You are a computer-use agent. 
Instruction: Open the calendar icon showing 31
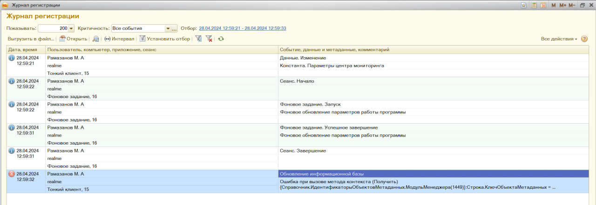(x=543, y=5)
